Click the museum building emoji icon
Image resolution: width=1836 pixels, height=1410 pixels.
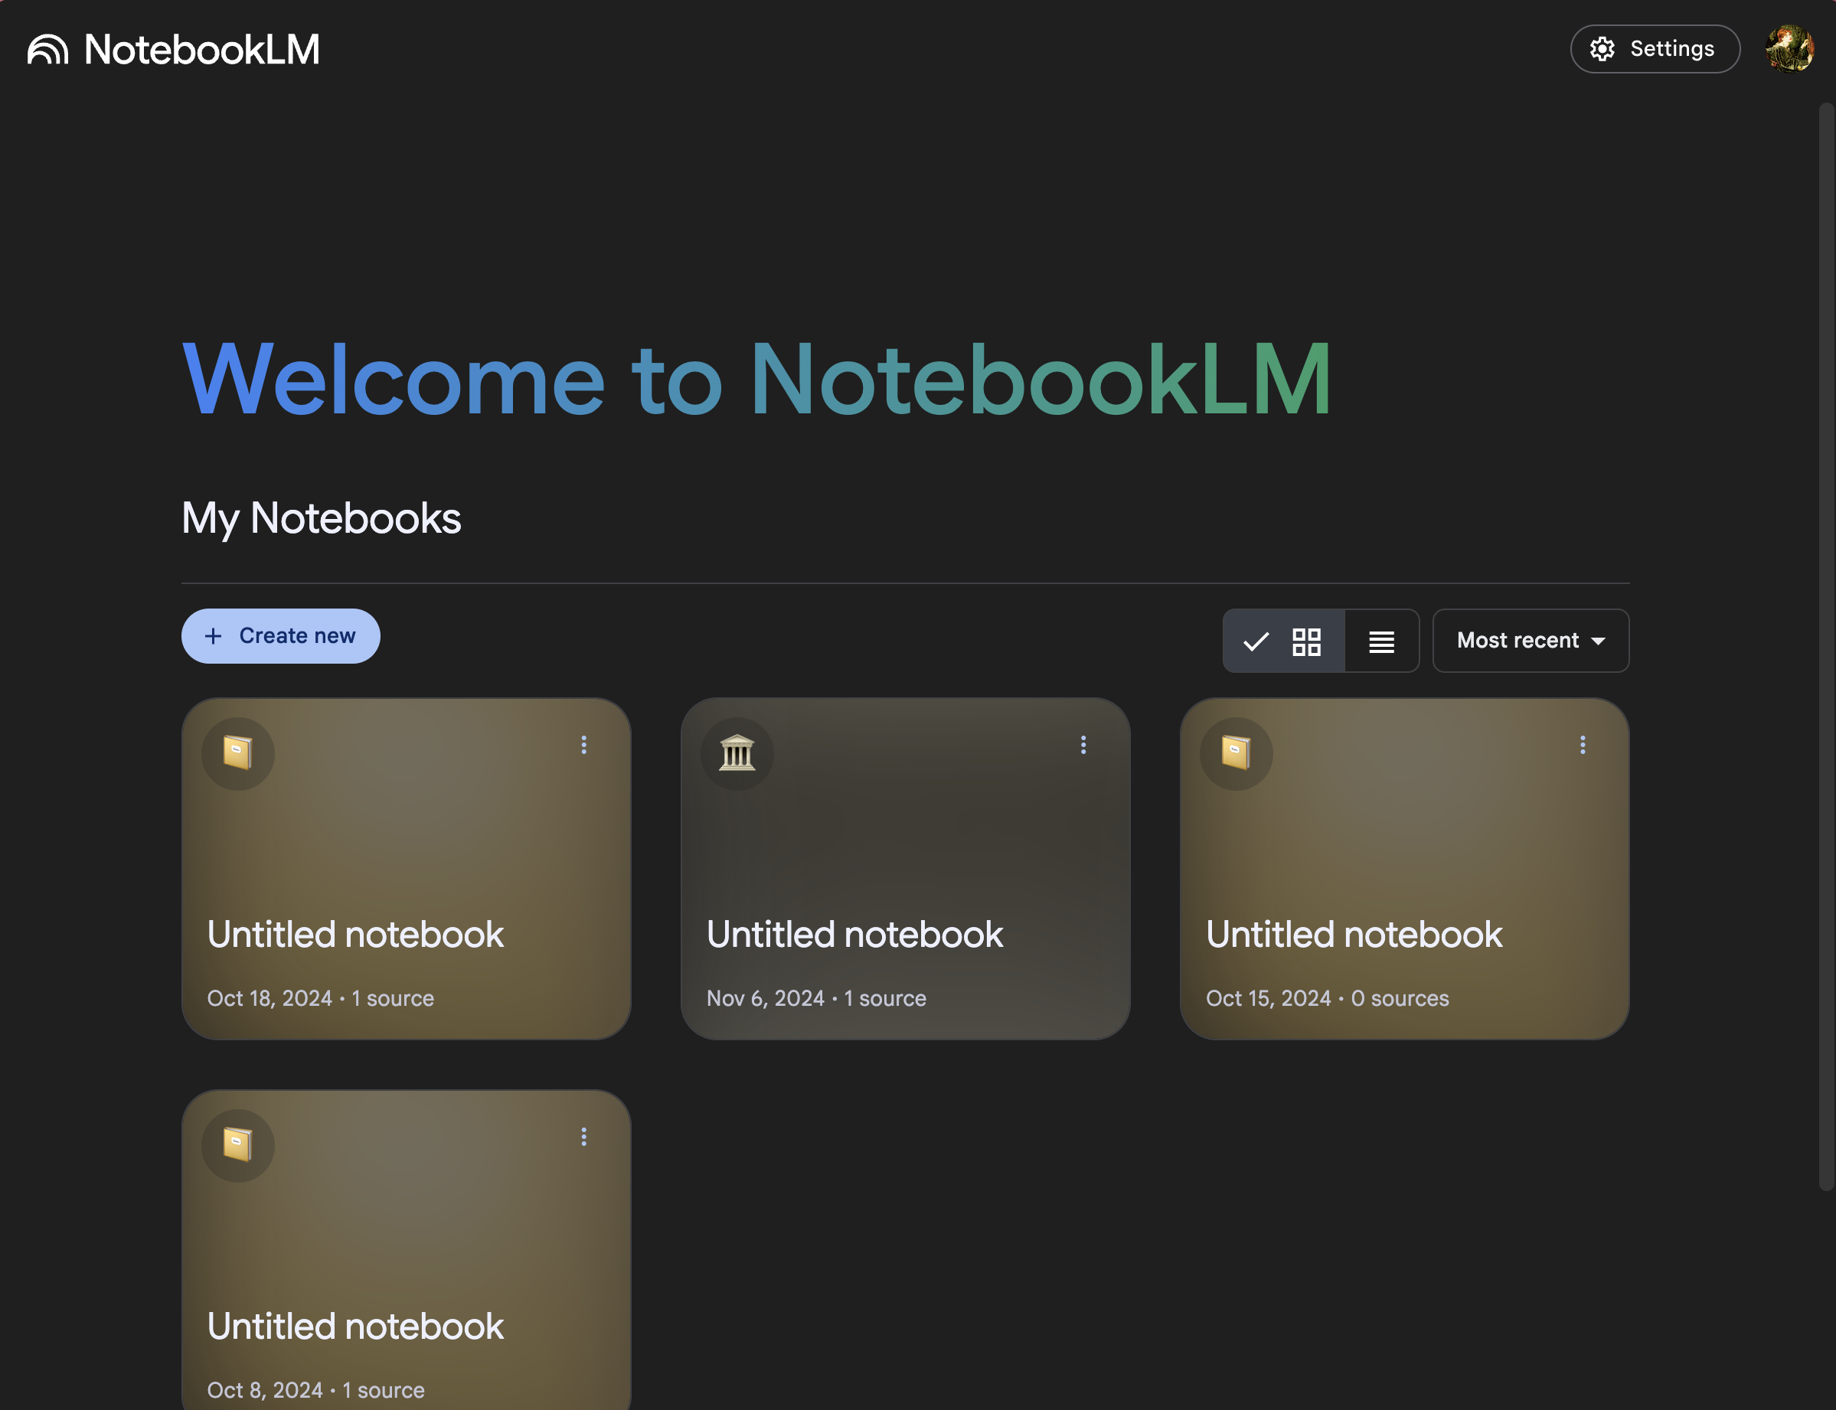[737, 752]
